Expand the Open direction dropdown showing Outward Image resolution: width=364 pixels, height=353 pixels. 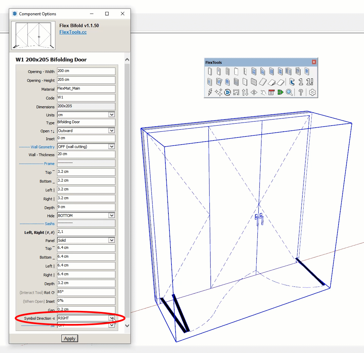[x=111, y=130]
